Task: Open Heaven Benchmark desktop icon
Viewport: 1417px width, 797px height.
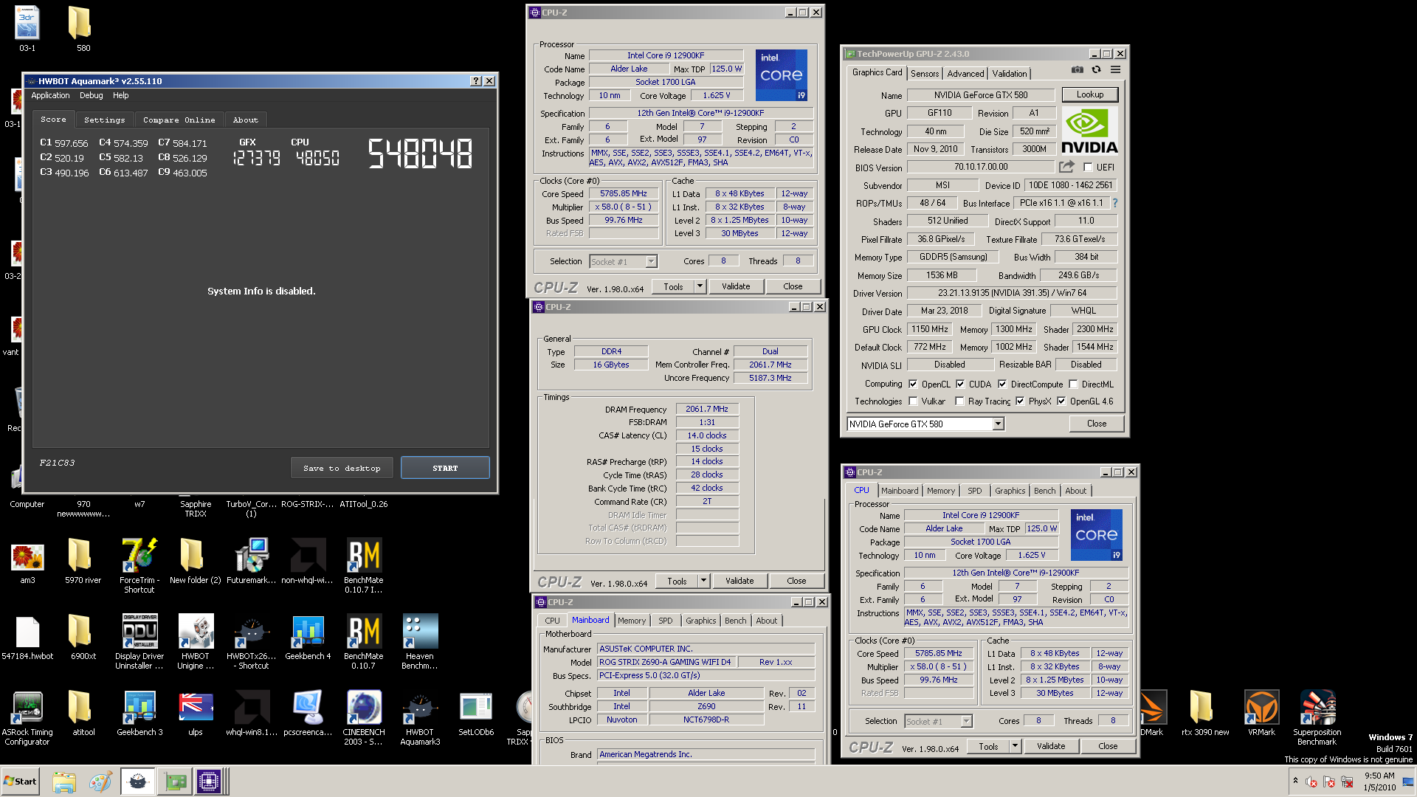Action: 420,631
